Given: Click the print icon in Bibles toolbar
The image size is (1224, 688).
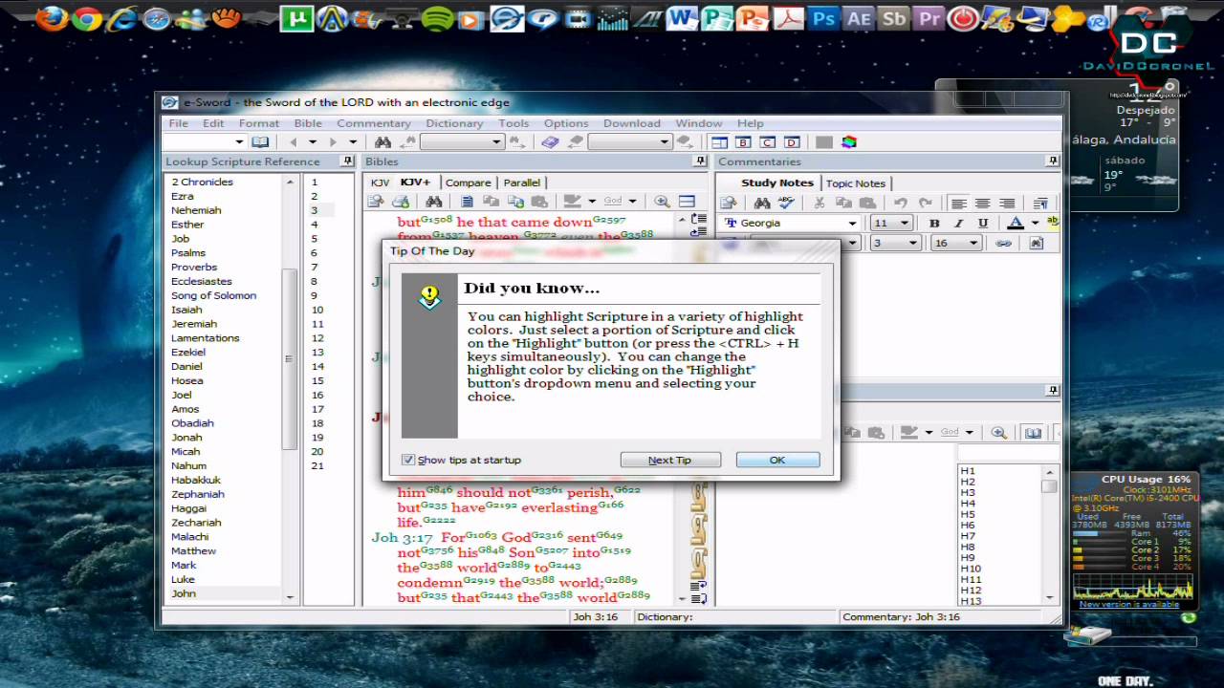Looking at the screenshot, I should (x=401, y=202).
